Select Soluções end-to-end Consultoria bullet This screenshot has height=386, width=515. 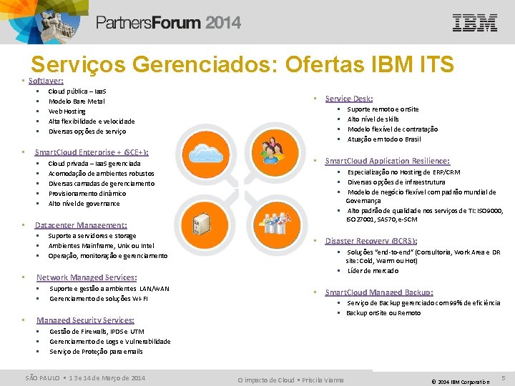pyautogui.click(x=423, y=257)
